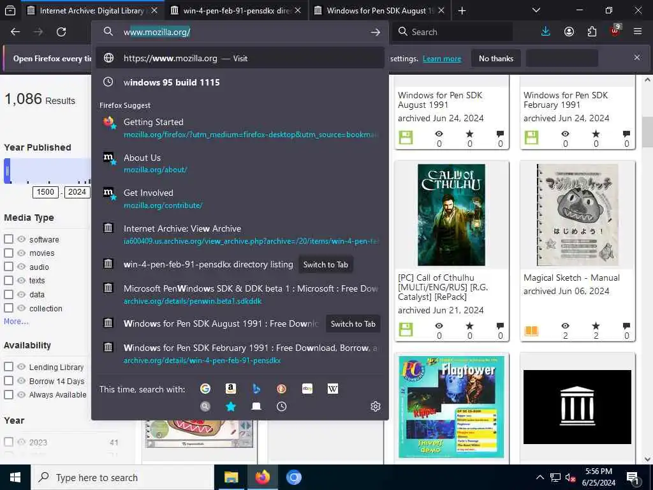Open Firefox downloads panel
The image size is (653, 490).
click(x=546, y=32)
